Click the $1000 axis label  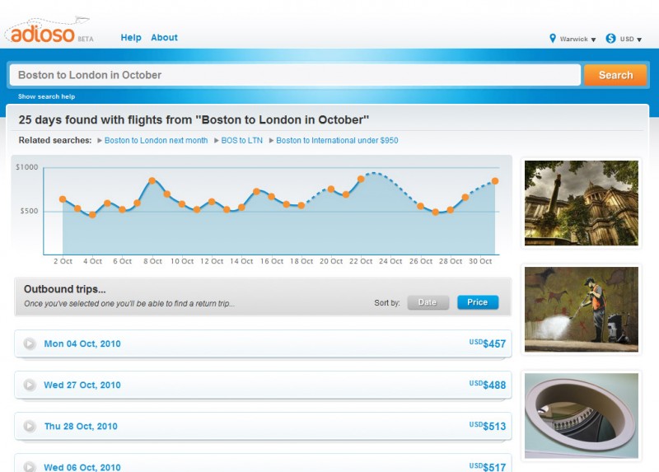click(x=27, y=167)
